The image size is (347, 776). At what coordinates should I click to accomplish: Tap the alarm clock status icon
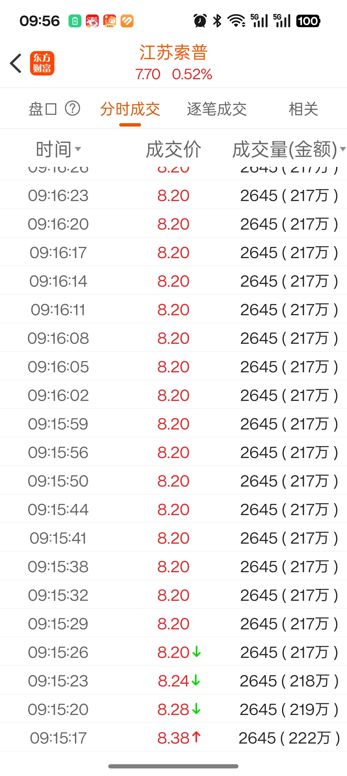pyautogui.click(x=200, y=21)
